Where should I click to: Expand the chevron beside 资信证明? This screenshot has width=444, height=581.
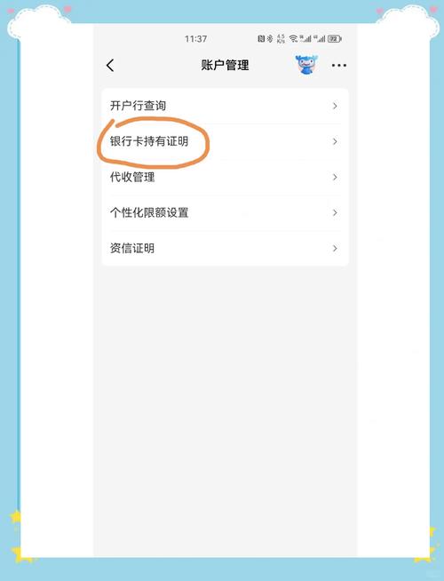click(335, 248)
